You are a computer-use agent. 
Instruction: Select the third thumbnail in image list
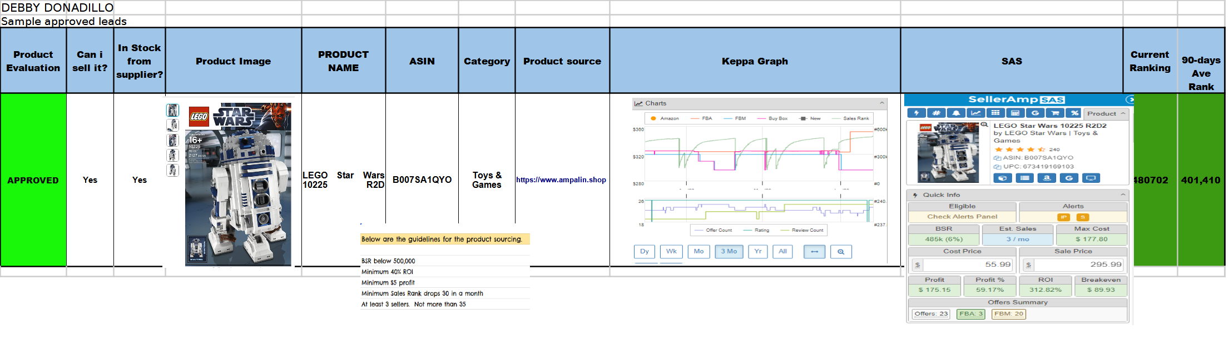173,140
